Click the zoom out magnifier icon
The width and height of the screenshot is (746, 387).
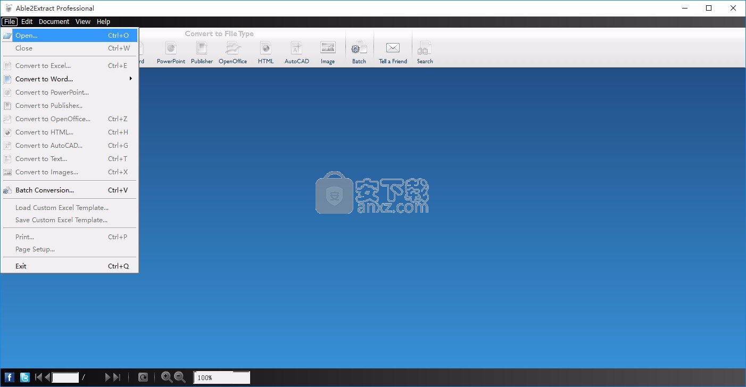click(180, 377)
